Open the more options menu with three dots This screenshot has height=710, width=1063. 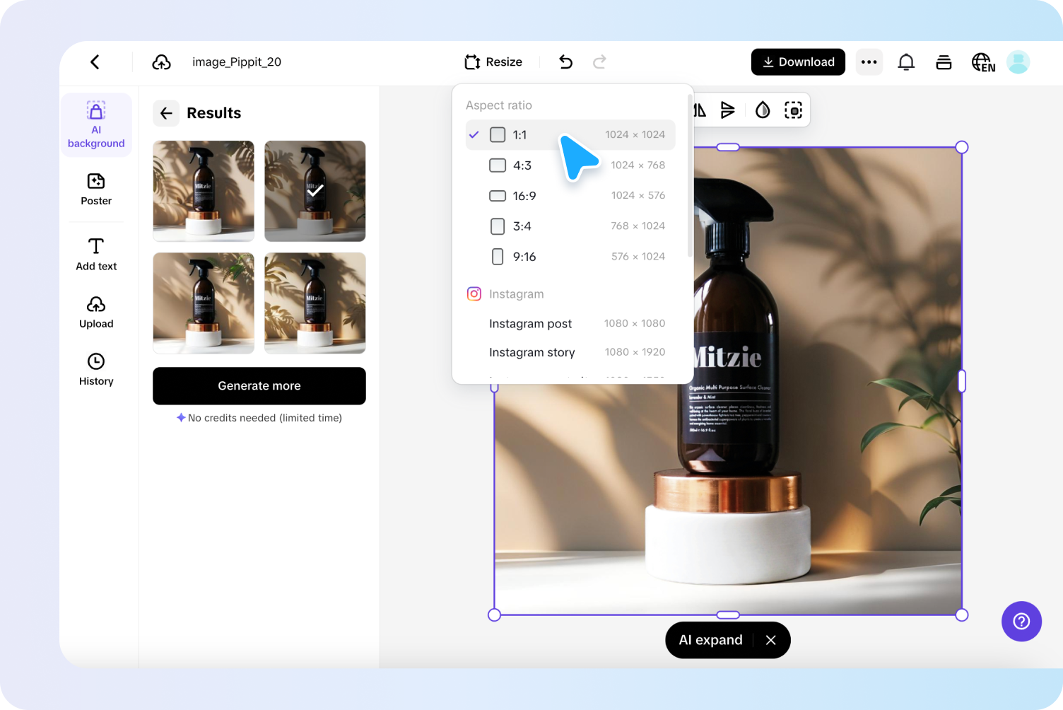[869, 62]
